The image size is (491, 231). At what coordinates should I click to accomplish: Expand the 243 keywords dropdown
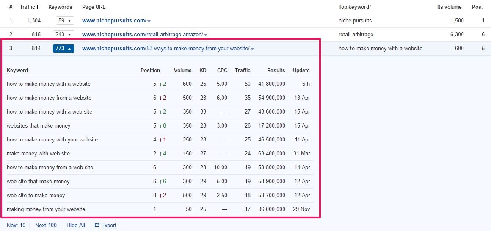pos(63,34)
